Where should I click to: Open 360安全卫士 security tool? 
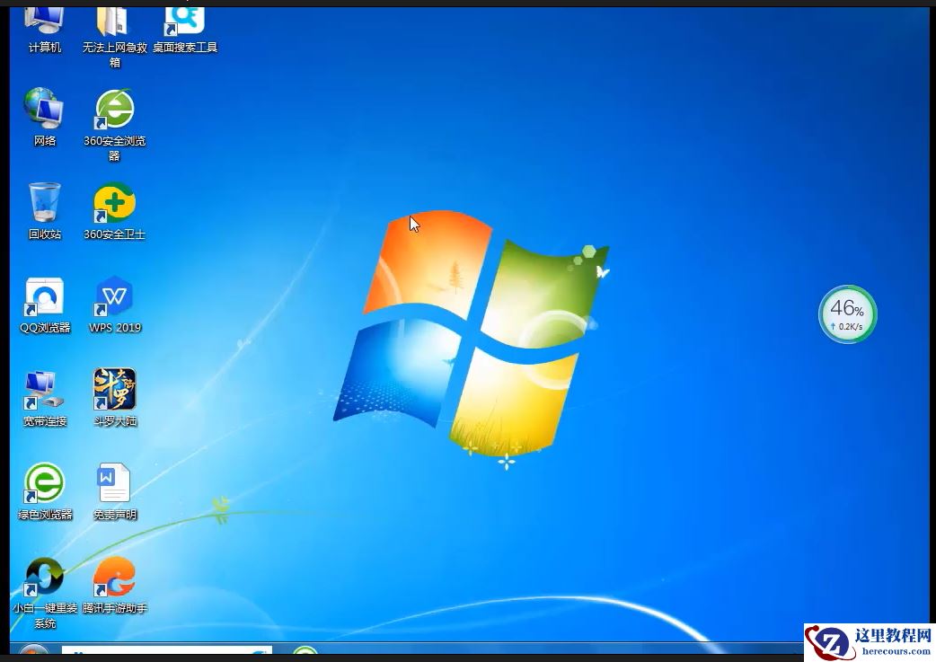(113, 202)
